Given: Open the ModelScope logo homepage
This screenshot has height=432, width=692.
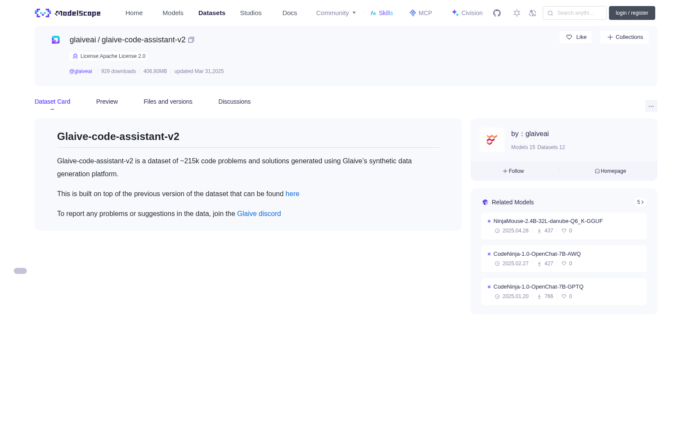Looking at the screenshot, I should 67,13.
